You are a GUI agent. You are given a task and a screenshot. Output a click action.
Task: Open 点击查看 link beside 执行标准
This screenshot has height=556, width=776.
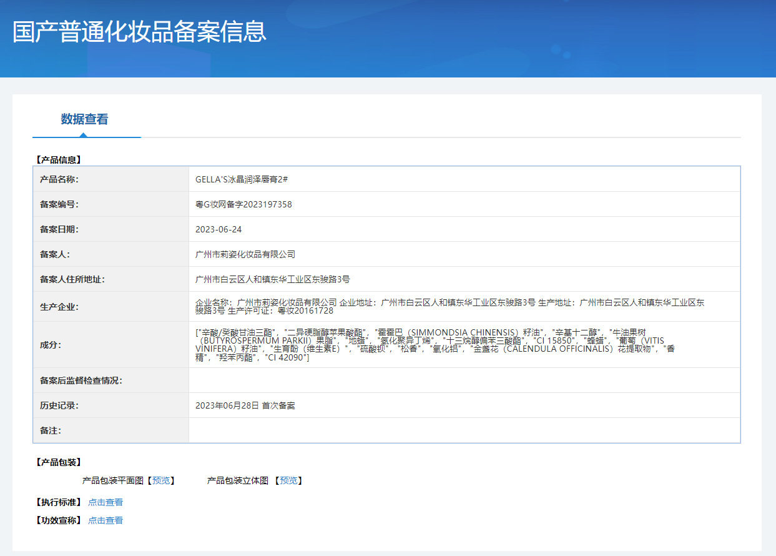106,502
